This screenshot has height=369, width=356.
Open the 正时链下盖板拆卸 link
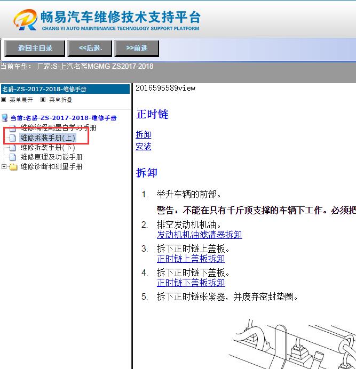pos(191,283)
